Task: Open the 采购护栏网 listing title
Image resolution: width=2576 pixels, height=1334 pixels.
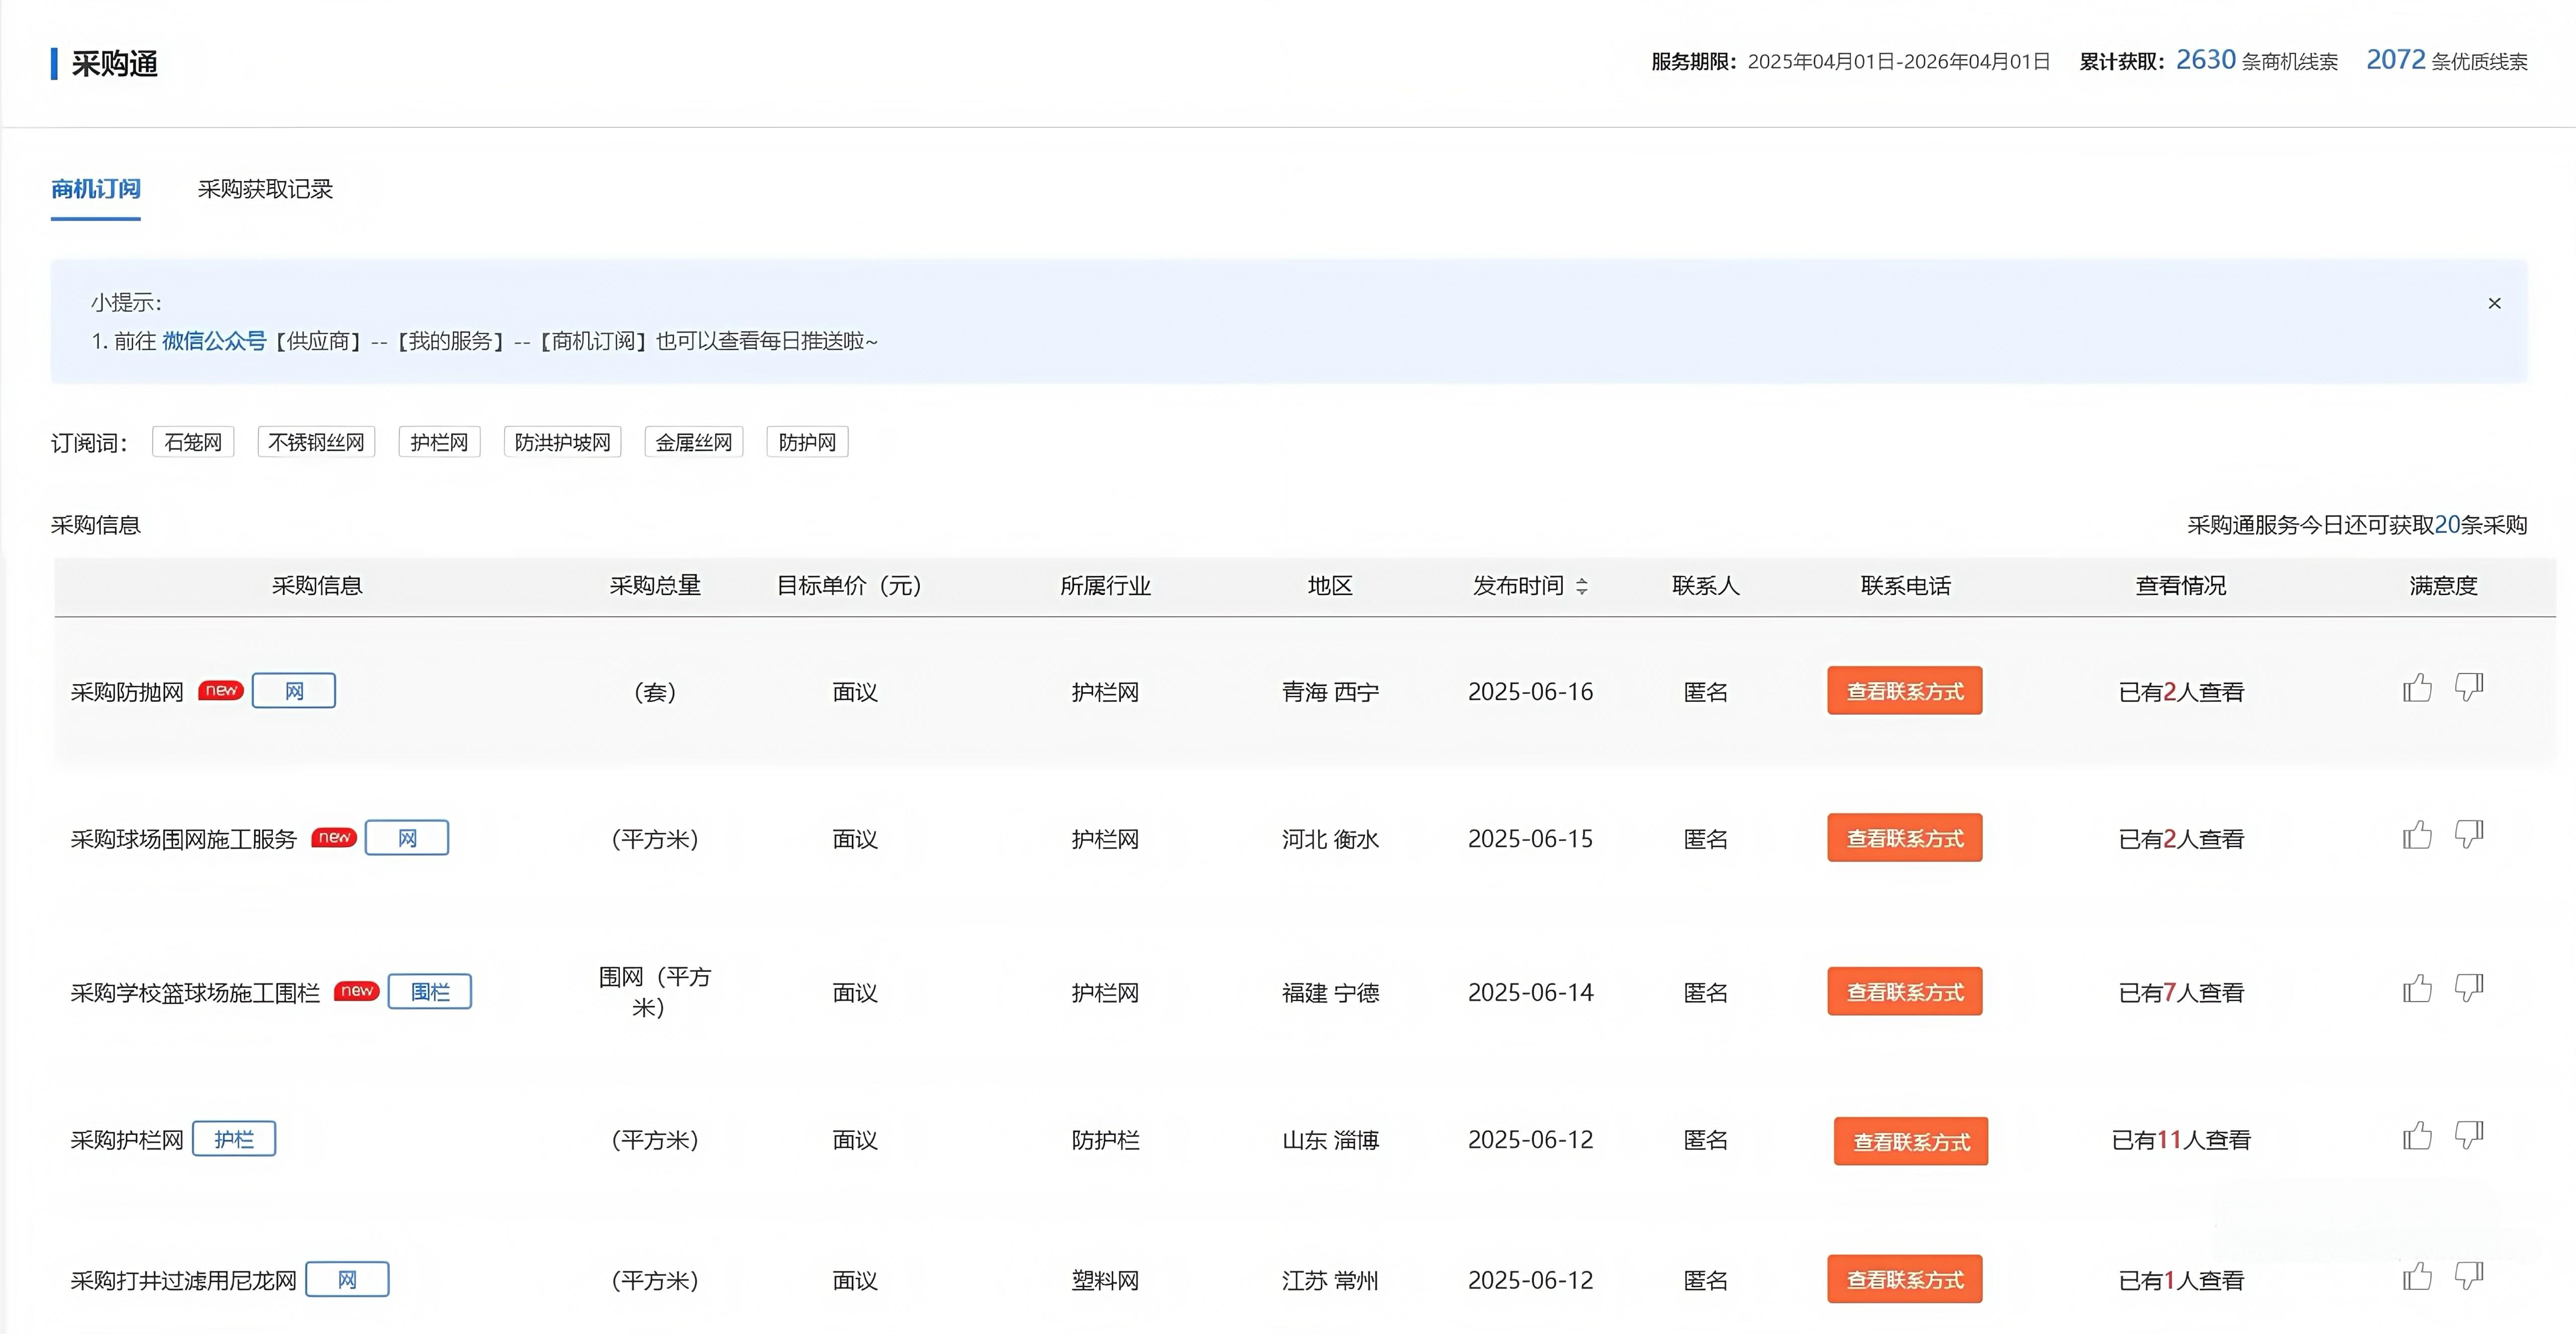Action: (x=127, y=1140)
